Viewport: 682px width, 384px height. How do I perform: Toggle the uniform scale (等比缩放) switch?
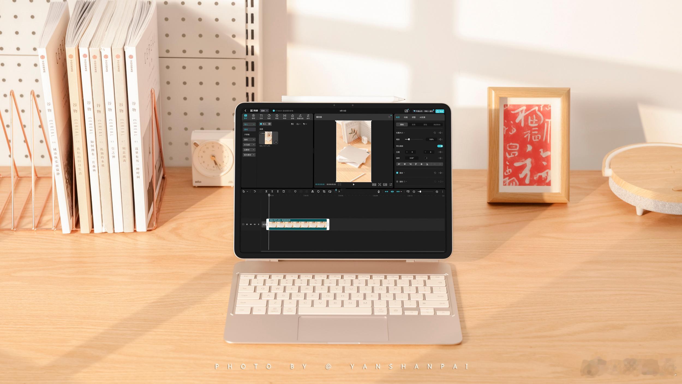(x=440, y=146)
